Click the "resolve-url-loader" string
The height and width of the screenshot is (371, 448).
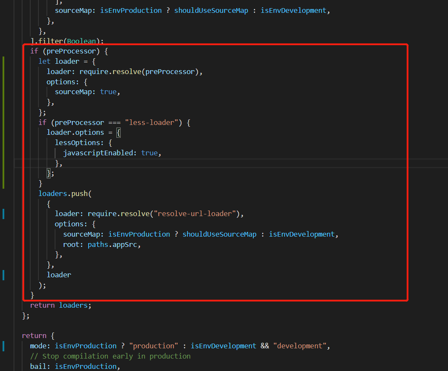[x=195, y=214]
